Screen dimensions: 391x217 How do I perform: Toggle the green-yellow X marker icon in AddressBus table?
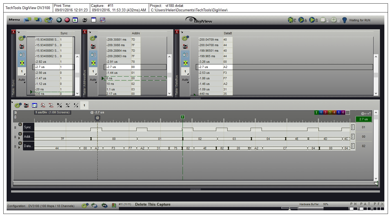[93, 63]
